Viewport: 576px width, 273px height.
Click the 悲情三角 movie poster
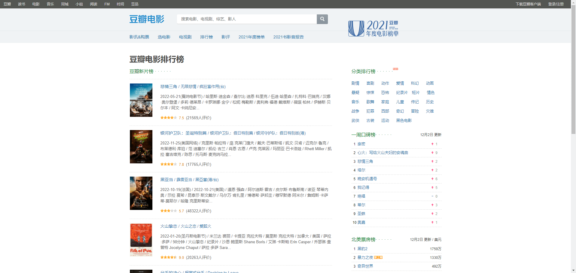[141, 100]
